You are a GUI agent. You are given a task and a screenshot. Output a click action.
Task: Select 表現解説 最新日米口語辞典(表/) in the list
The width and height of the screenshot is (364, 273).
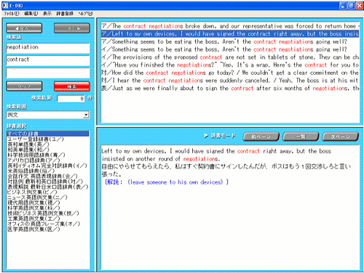(x=47, y=187)
